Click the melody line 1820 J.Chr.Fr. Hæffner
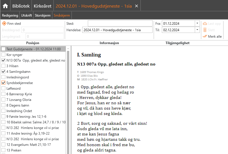Screen dimensions: 228x154 (93, 80)
